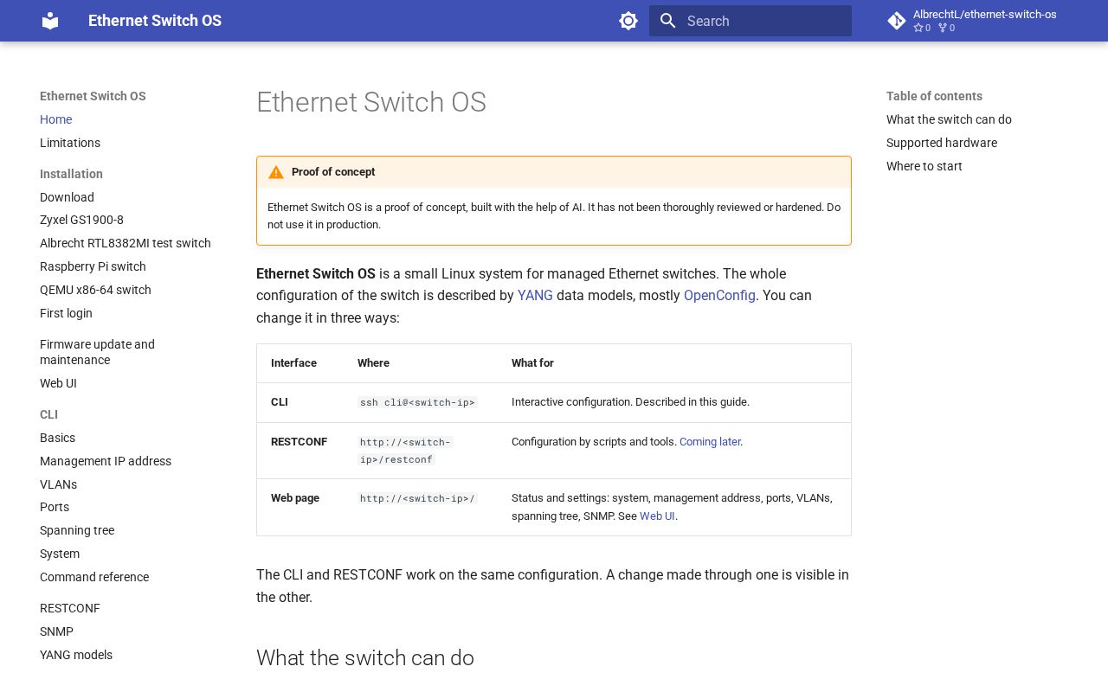Click the CLI section label in sidebar
Image resolution: width=1108 pixels, height=692 pixels.
[x=48, y=414]
